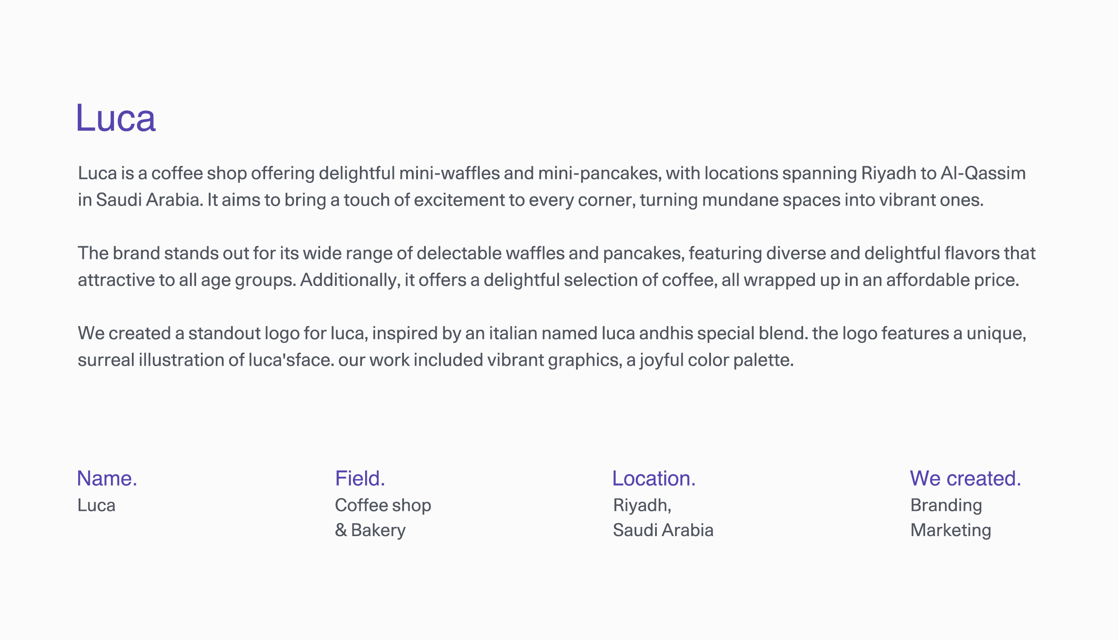Select the "Field." heading

(x=359, y=478)
